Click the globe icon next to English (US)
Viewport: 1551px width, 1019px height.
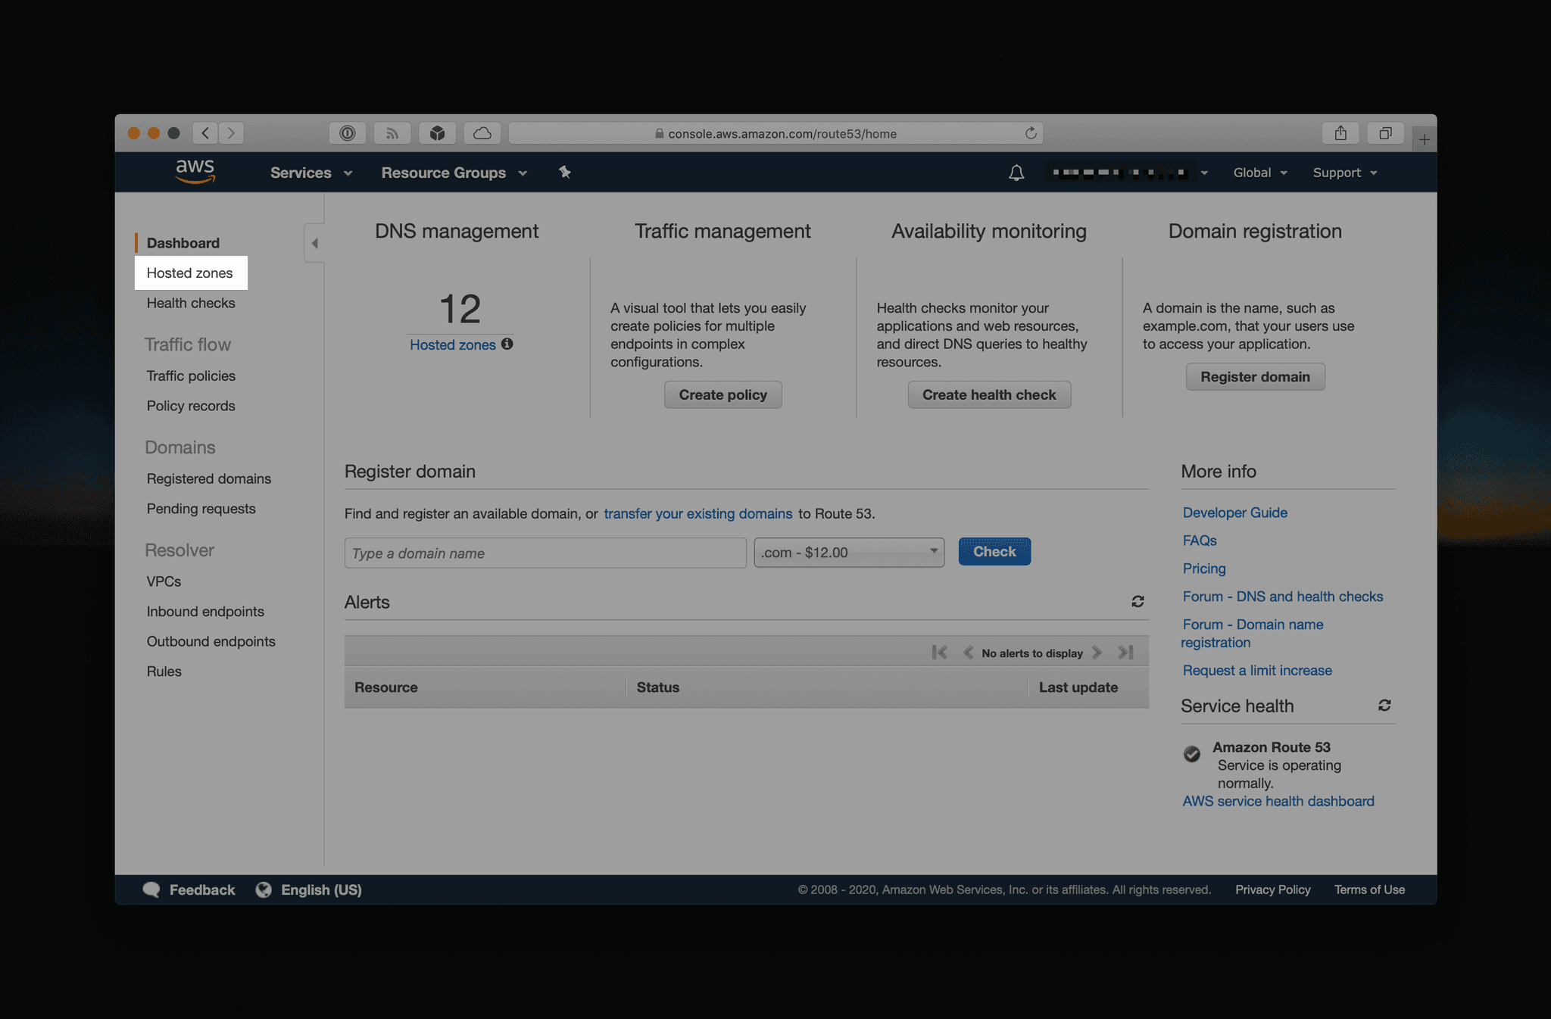point(264,890)
